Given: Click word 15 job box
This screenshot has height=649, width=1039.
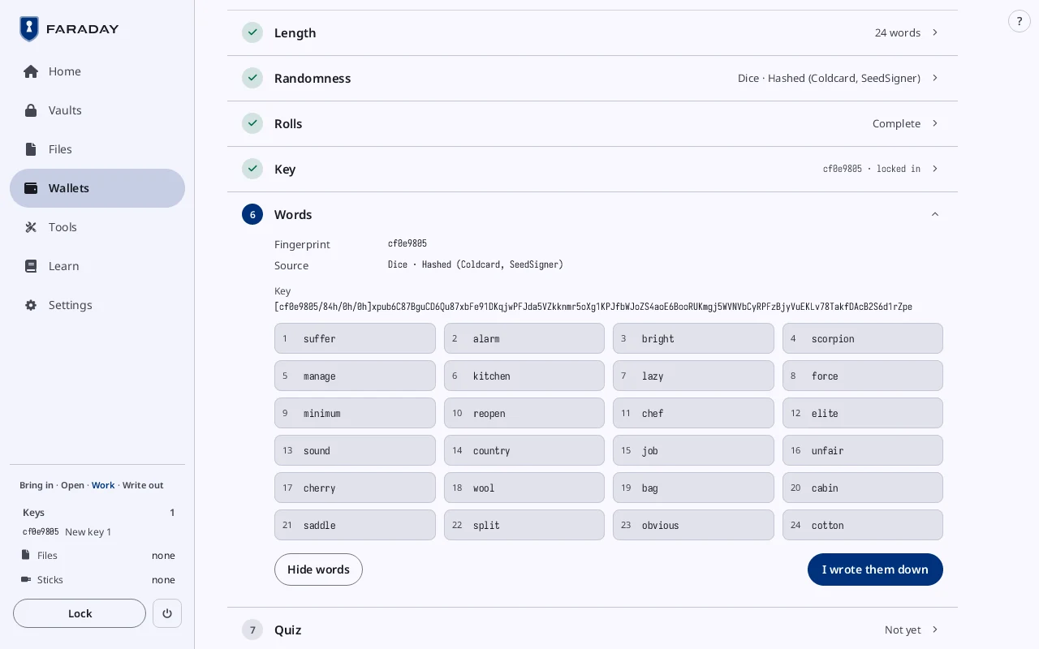Looking at the screenshot, I should click(x=693, y=450).
